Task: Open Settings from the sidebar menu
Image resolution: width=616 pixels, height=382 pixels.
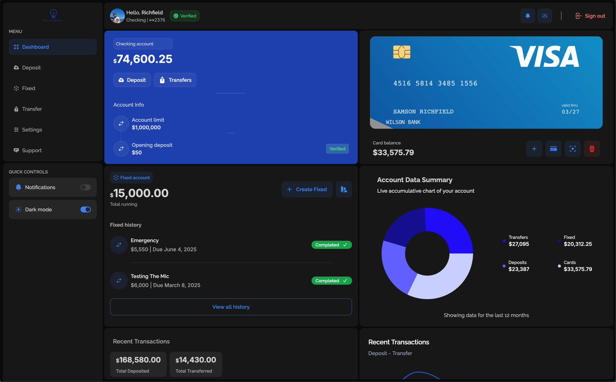Action: tap(31, 129)
